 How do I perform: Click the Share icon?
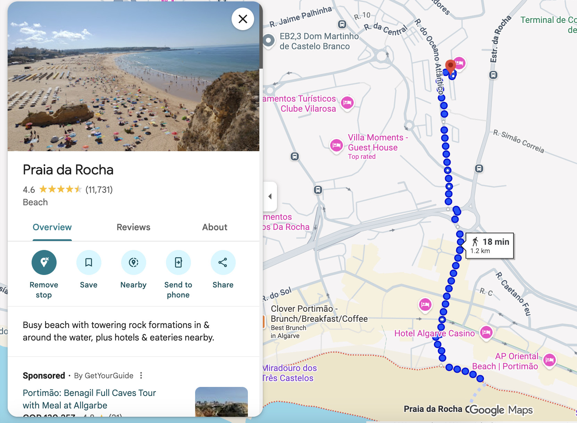[223, 262]
